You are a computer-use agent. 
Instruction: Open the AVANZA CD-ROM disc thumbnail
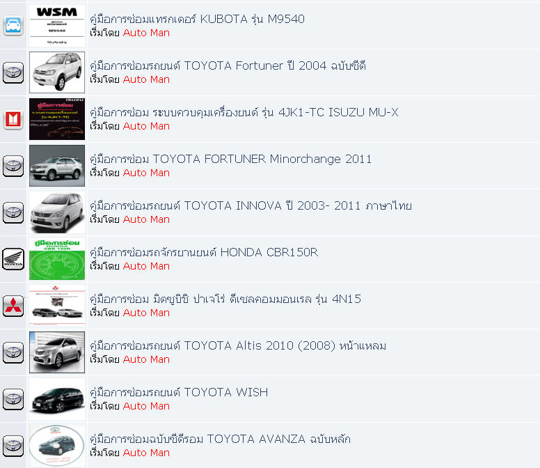(57, 446)
